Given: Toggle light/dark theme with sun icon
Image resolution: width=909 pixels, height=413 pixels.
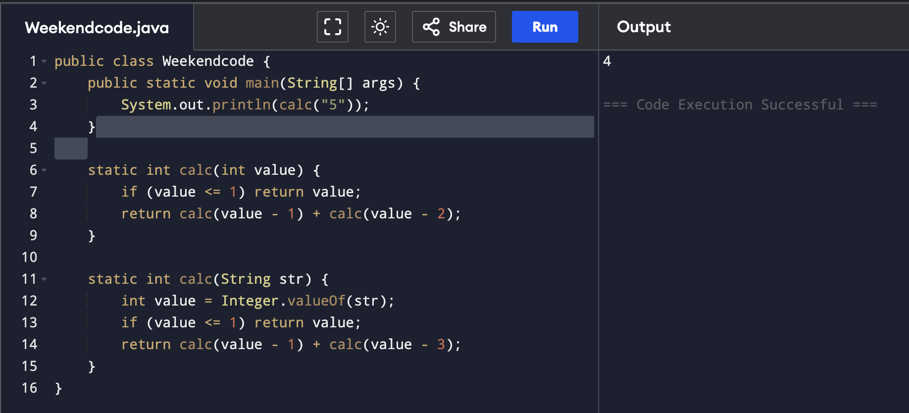Looking at the screenshot, I should tap(380, 27).
